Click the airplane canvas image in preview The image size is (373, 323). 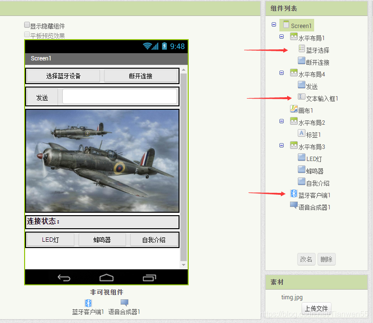coord(102,161)
